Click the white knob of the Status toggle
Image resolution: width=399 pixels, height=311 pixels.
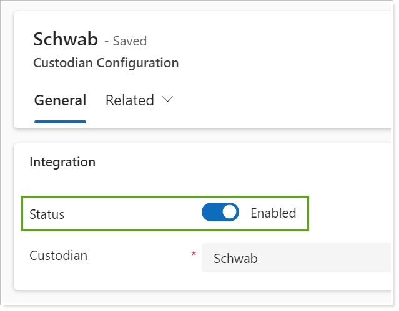click(x=230, y=213)
